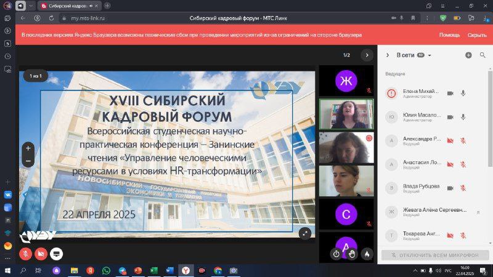Switch to the 'Сибирский кадровый' browser tab
Screen dimensions: 493x277
coord(67,6)
